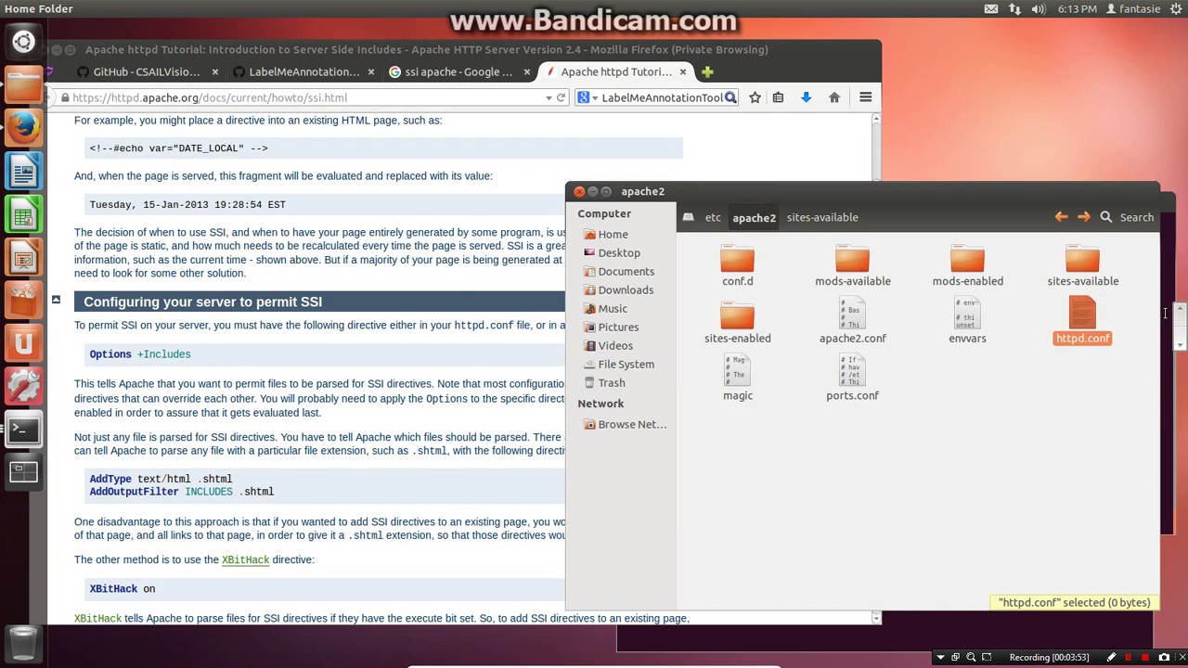Open the mods-enabled folder

click(967, 266)
